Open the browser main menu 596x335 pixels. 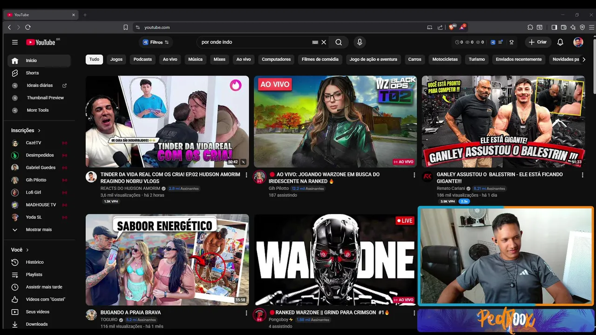click(x=592, y=27)
